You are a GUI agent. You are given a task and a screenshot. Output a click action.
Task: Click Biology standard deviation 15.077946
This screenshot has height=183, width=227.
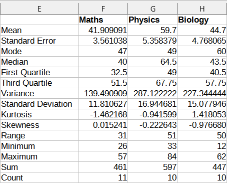[x=202, y=104]
